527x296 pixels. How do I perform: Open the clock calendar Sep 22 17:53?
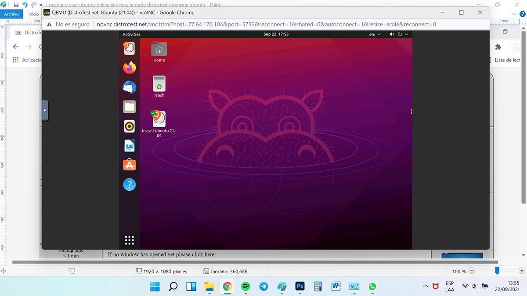(x=276, y=34)
